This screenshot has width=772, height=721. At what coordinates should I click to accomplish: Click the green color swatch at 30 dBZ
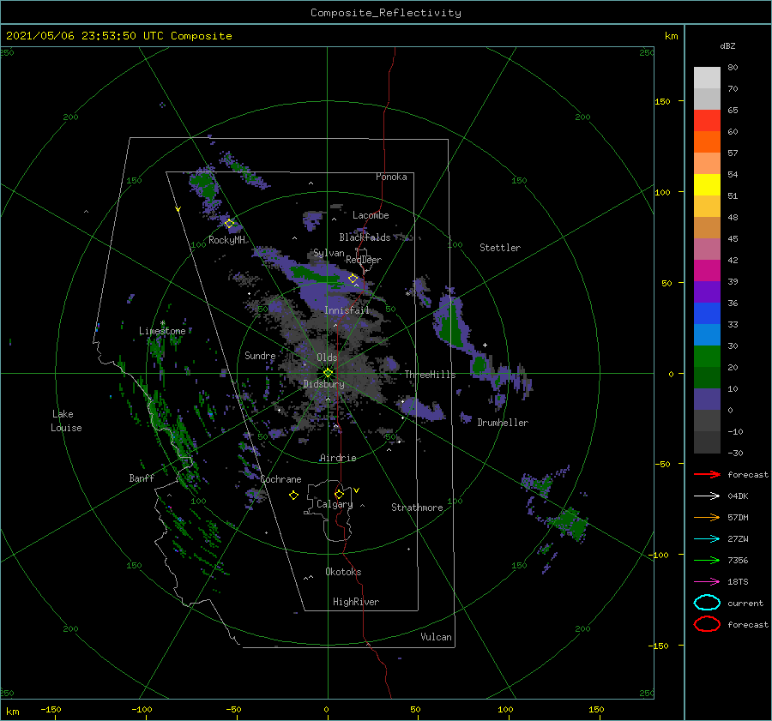pyautogui.click(x=707, y=356)
